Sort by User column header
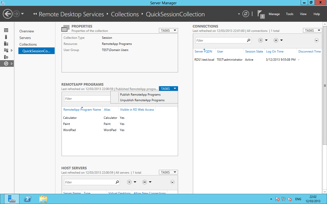Screen dimensions: 327x204 (220, 52)
